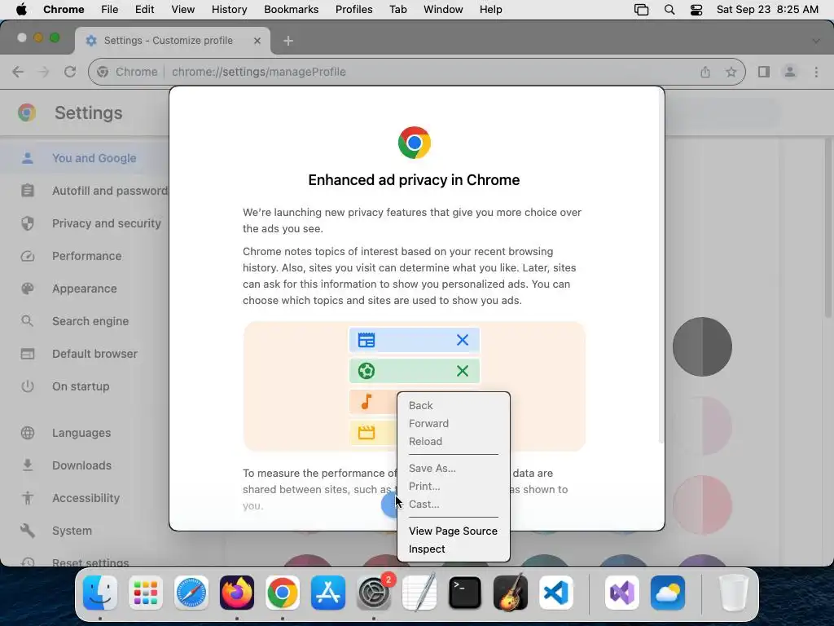
Task: Select View Page Source in context menu
Action: point(453,531)
